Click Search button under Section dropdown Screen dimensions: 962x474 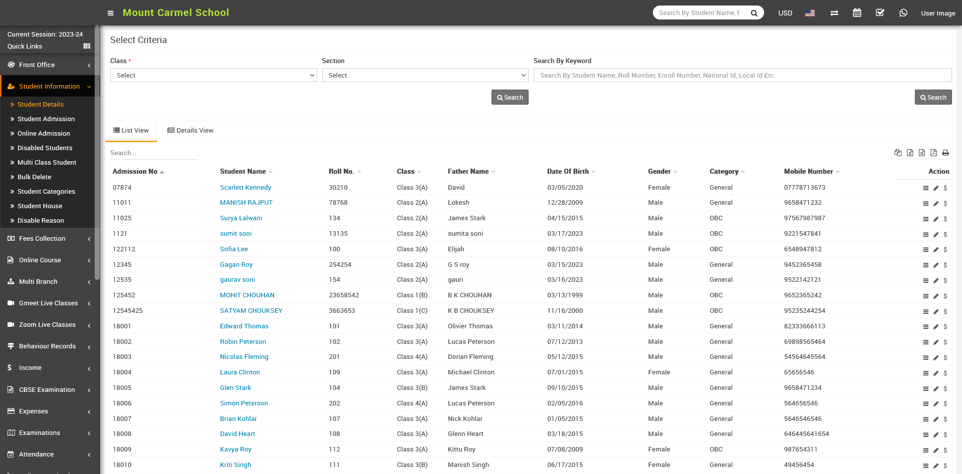(x=510, y=98)
